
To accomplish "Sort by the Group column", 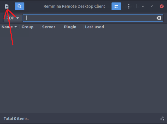I will (27, 27).
